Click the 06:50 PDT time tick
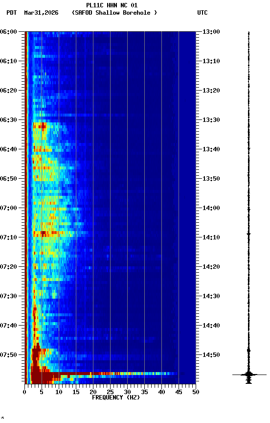Image resolution: width=270 pixels, height=423 pixels. coord(8,179)
